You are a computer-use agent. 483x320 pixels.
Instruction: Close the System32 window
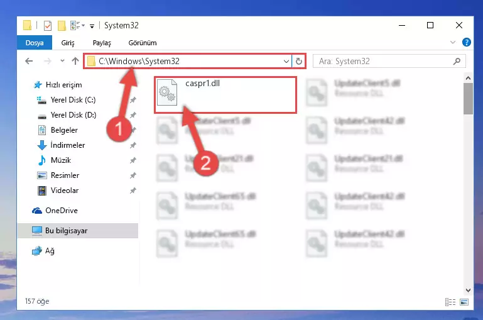point(459,25)
